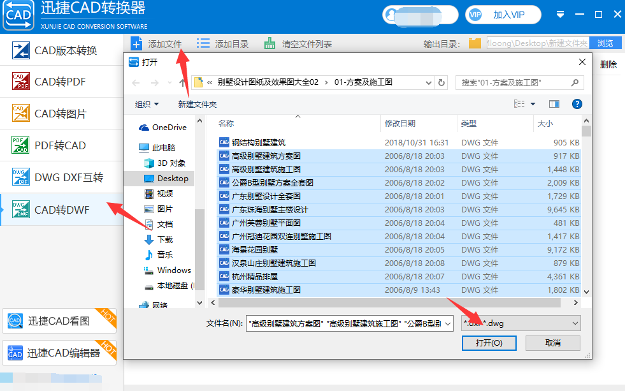
Task: Select OneDrive in the navigation pane
Action: pyautogui.click(x=162, y=128)
